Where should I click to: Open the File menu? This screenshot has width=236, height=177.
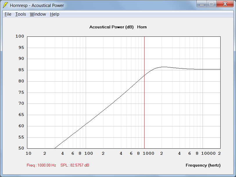point(8,14)
